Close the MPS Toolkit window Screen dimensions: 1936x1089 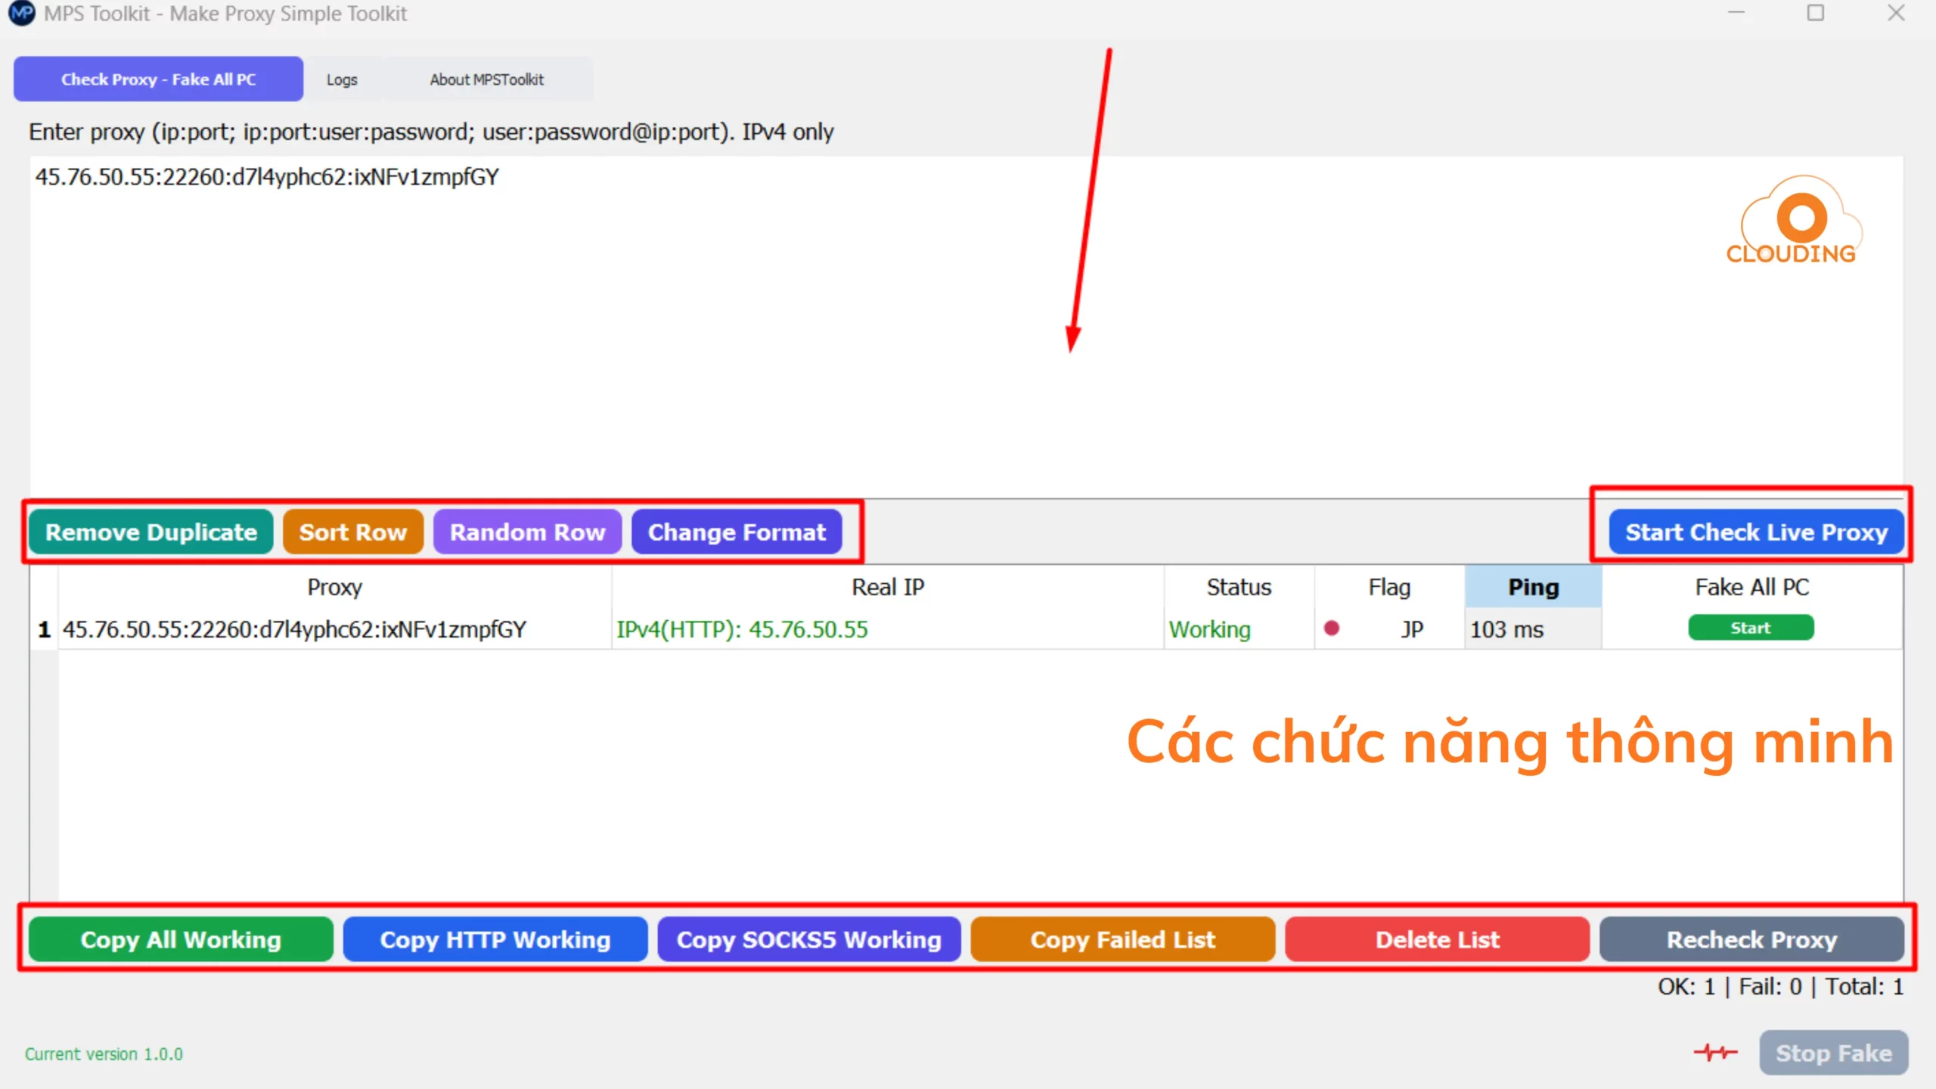click(x=1895, y=14)
